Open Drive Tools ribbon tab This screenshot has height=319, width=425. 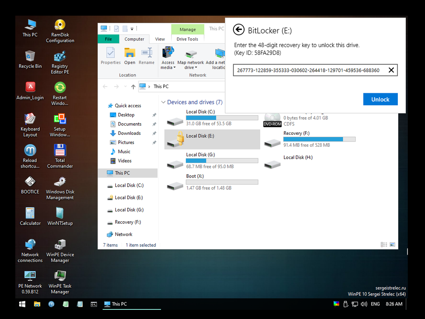[187, 39]
